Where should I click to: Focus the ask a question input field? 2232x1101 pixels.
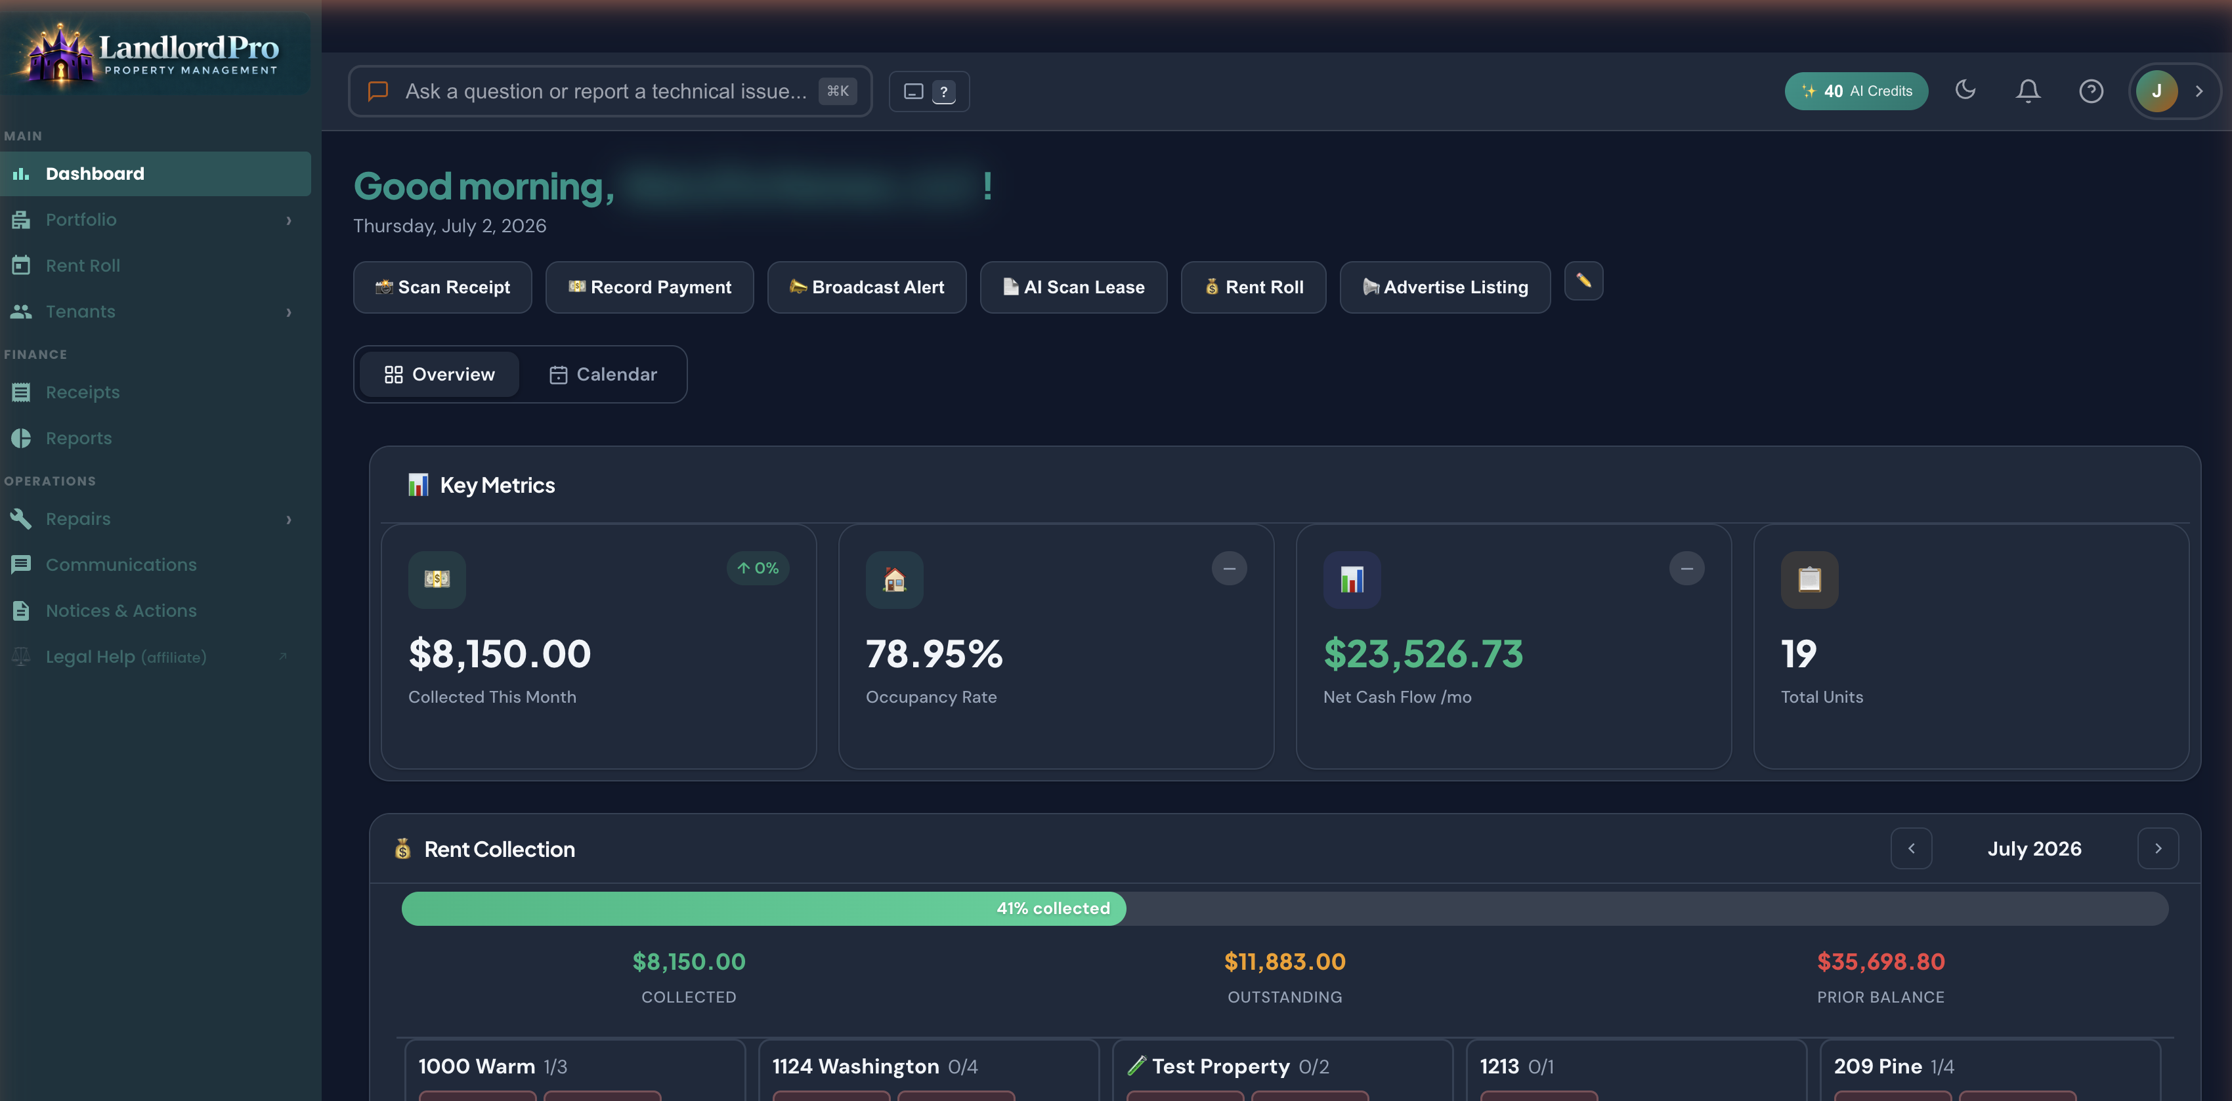tap(609, 91)
